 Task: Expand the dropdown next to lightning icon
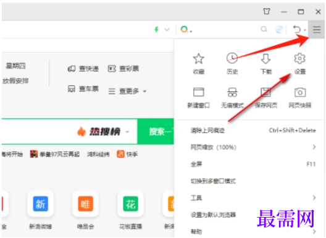point(167,30)
